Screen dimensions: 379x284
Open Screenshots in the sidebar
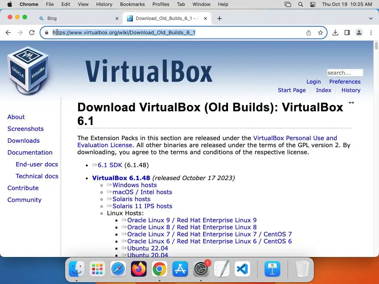coord(26,129)
